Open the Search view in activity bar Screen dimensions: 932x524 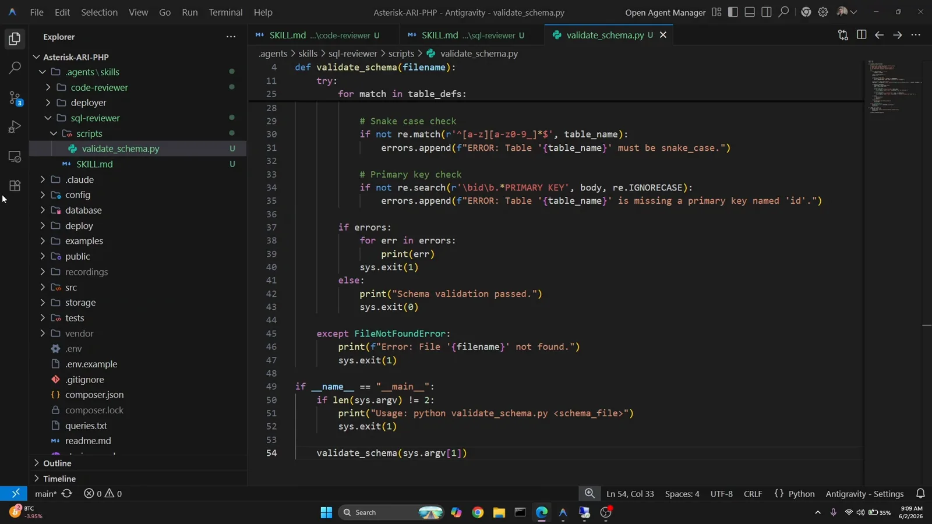(15, 68)
